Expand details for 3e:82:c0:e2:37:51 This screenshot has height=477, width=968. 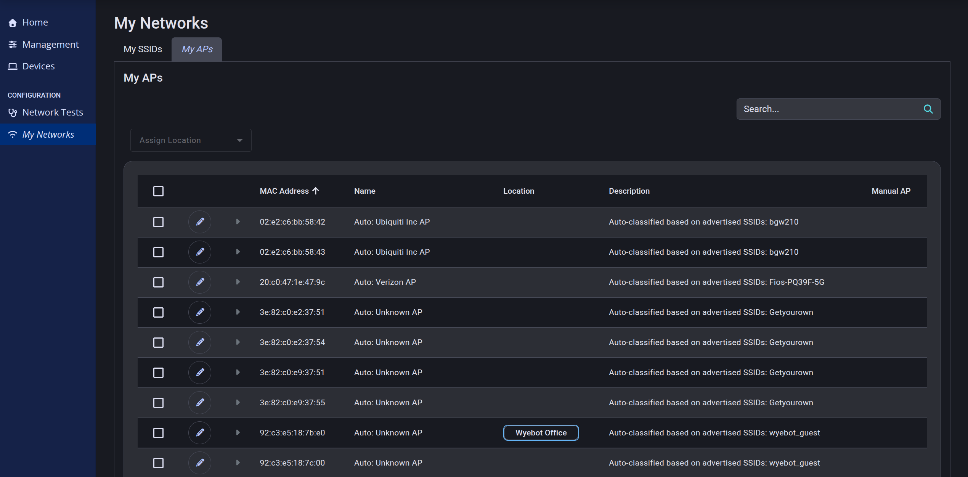[238, 312]
